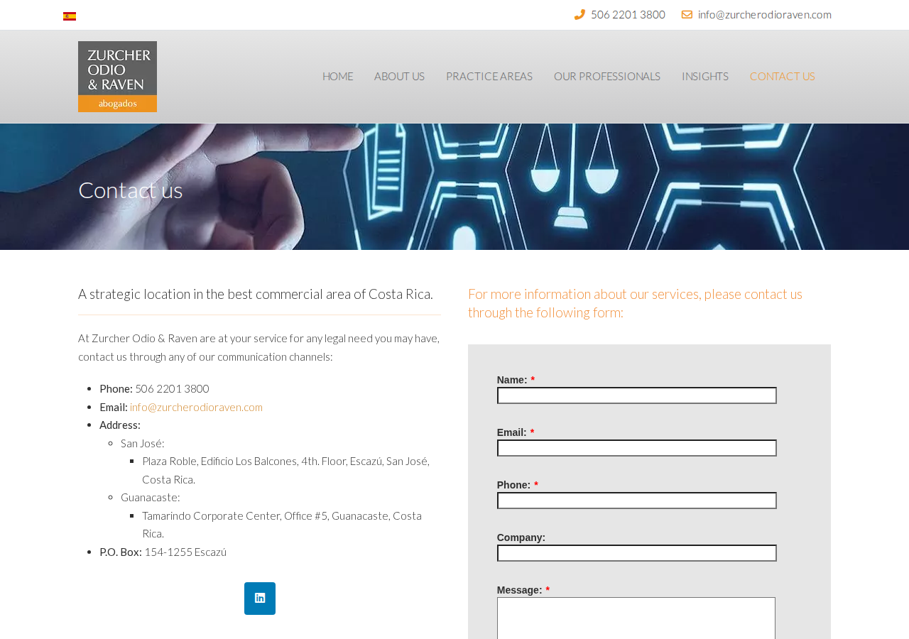Open the ABOUT US menu item
Viewport: 909px width, 639px height.
[x=399, y=76]
